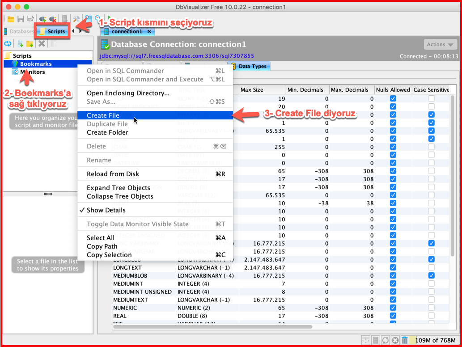The height and width of the screenshot is (347, 462).
Task: Choose Collapse Tree Objects menu entry
Action: point(155,196)
